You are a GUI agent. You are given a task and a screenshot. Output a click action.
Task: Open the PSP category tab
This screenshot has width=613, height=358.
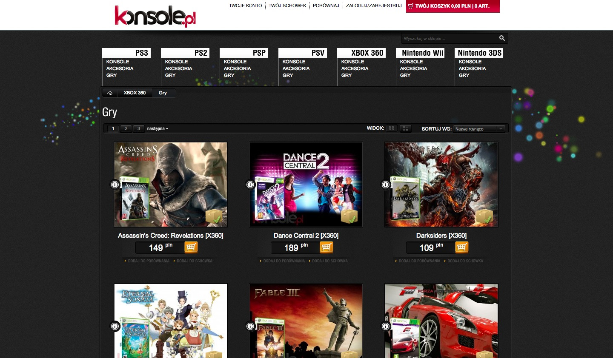(244, 53)
